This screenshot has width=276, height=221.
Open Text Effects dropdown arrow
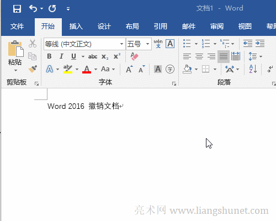[58, 70]
